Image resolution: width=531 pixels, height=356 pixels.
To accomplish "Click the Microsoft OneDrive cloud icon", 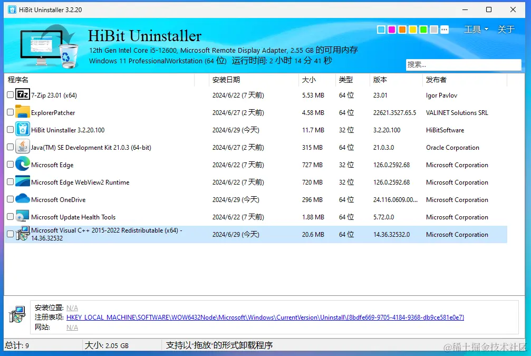I will point(23,199).
